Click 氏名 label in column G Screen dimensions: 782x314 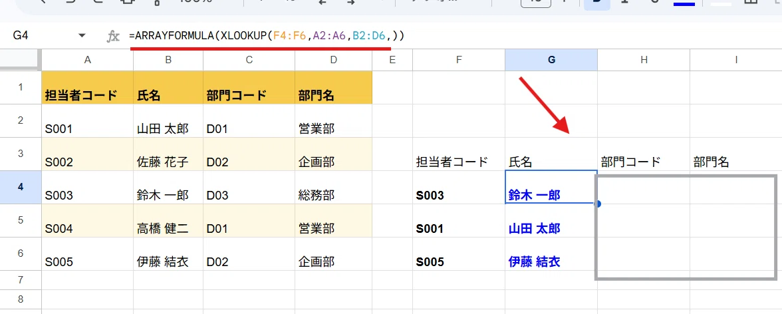click(520, 162)
